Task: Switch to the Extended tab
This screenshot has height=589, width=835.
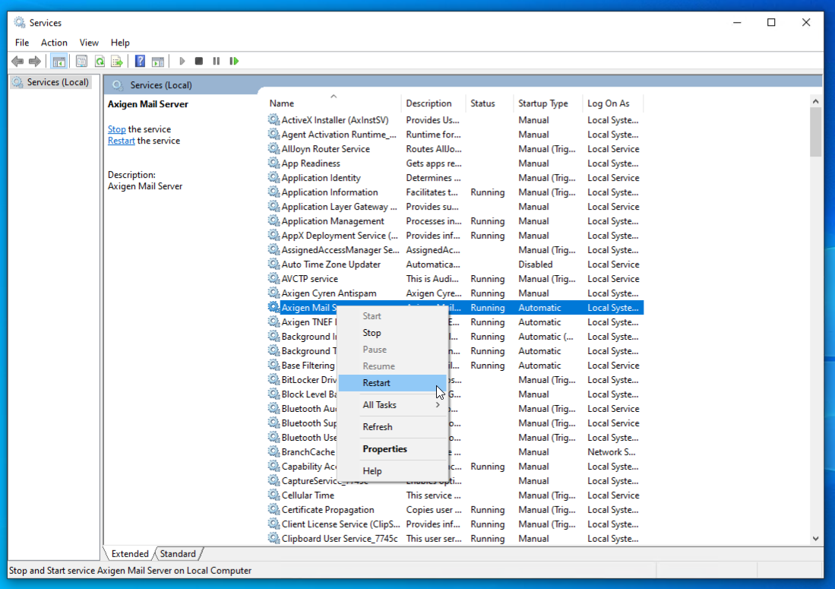Action: [129, 554]
